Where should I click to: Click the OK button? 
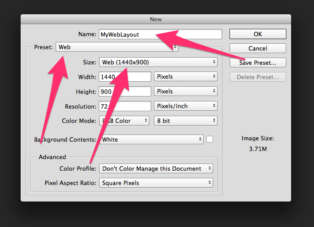257,34
